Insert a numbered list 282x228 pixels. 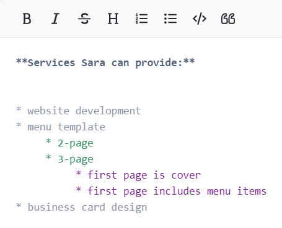(142, 19)
